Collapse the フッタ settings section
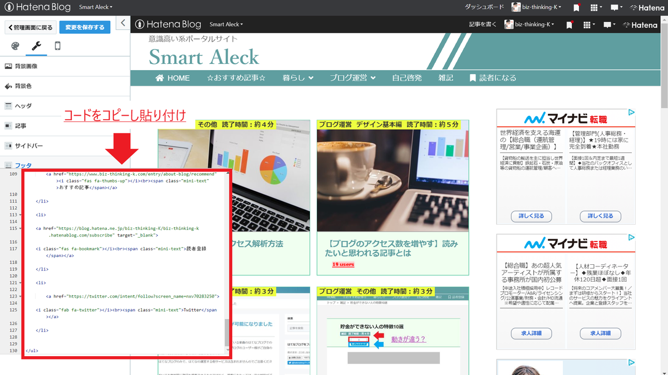Image resolution: width=668 pixels, height=375 pixels. coord(65,165)
